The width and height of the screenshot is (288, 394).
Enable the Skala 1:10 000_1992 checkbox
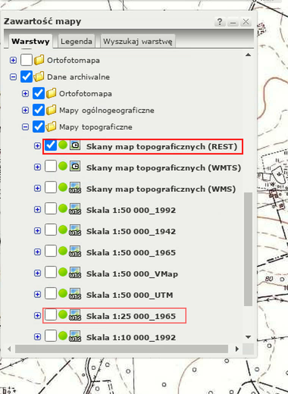50,336
